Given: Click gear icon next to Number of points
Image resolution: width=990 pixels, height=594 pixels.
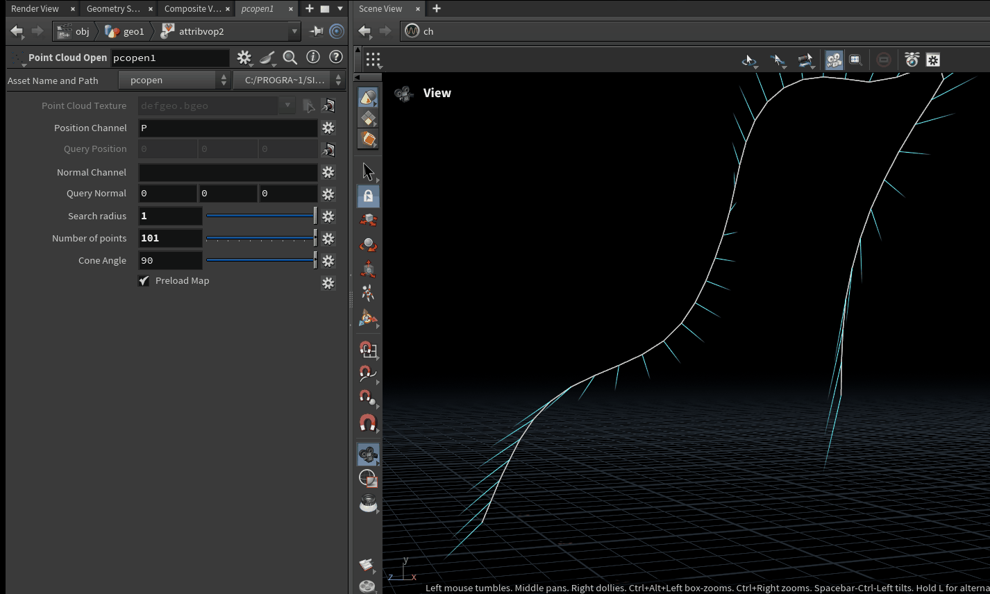Looking at the screenshot, I should point(328,238).
